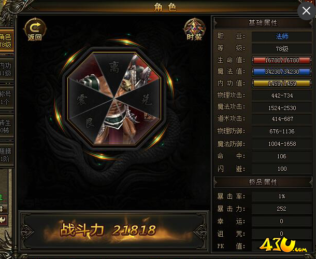Click the blue 魔法值 mana bar
Screen dimensions: 316x259
pos(282,72)
